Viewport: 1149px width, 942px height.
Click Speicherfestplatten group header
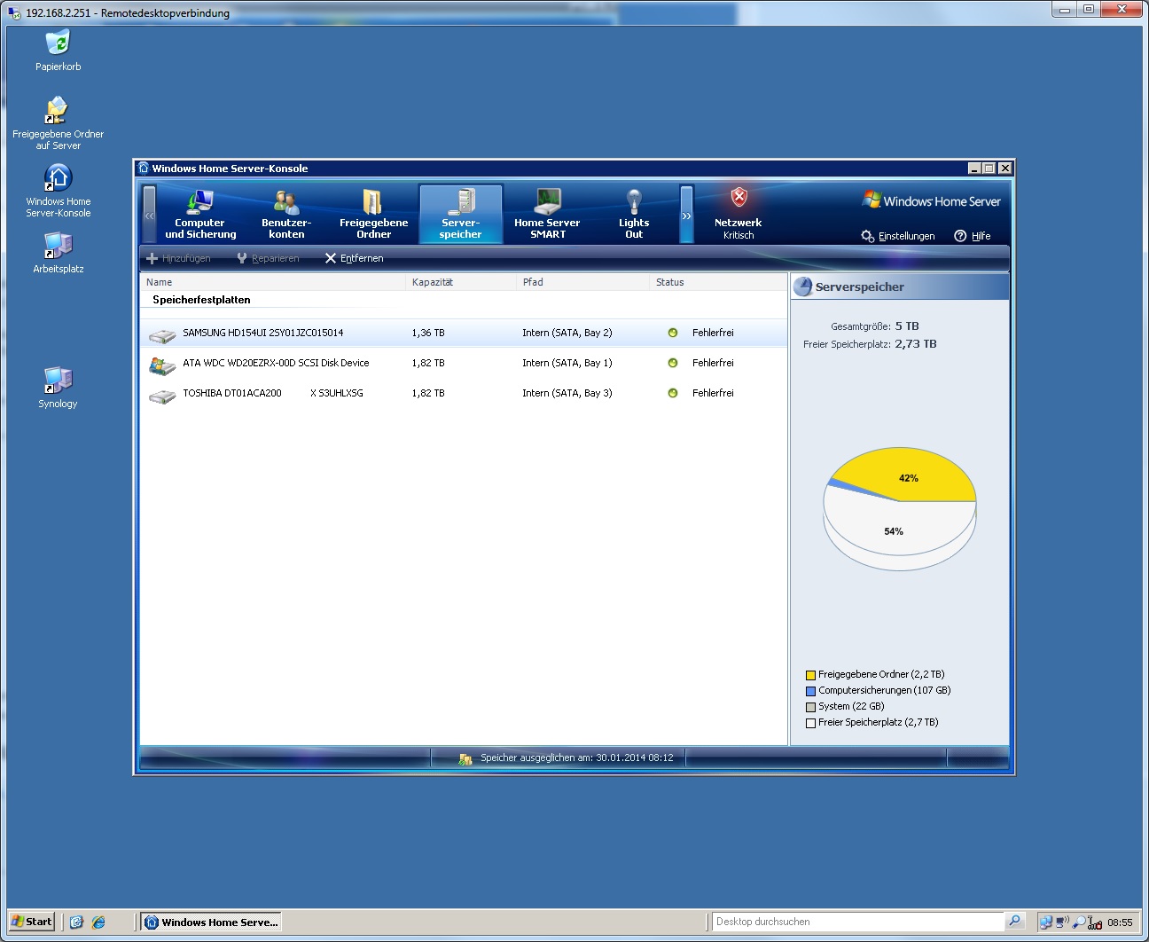click(x=201, y=300)
